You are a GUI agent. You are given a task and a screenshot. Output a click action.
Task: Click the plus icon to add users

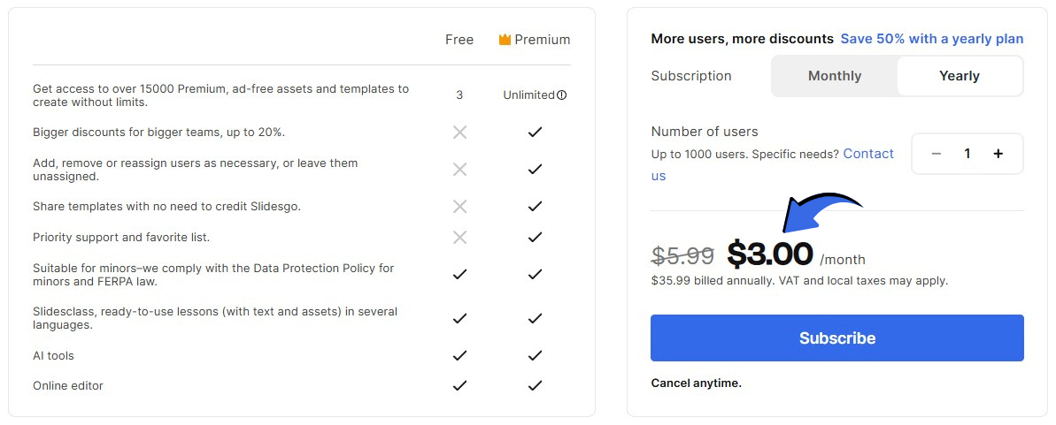point(998,154)
